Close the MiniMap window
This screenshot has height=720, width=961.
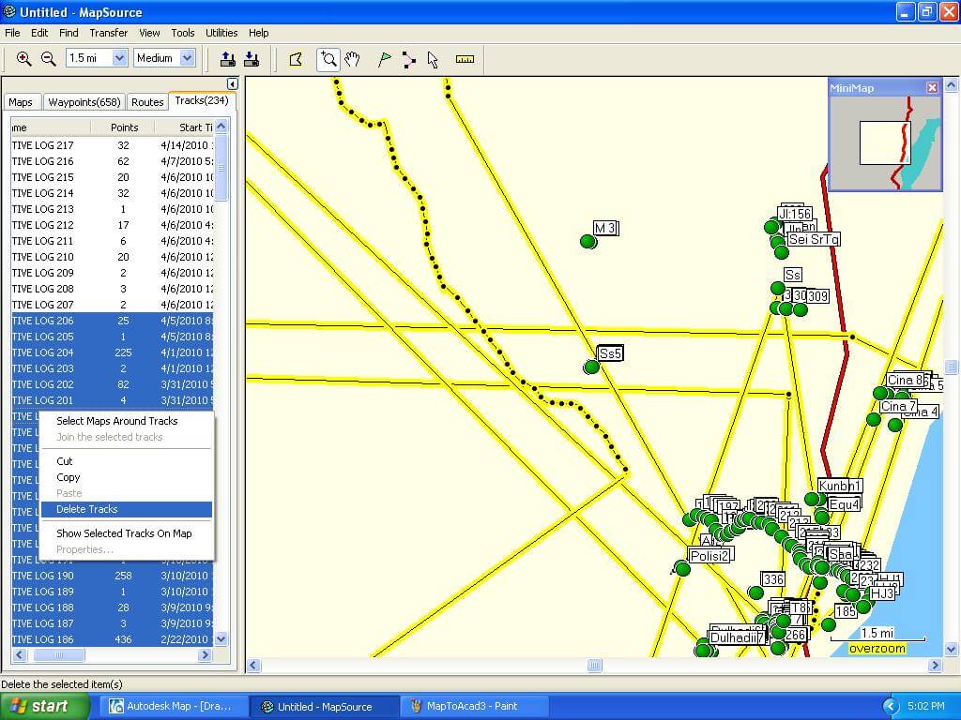click(932, 87)
